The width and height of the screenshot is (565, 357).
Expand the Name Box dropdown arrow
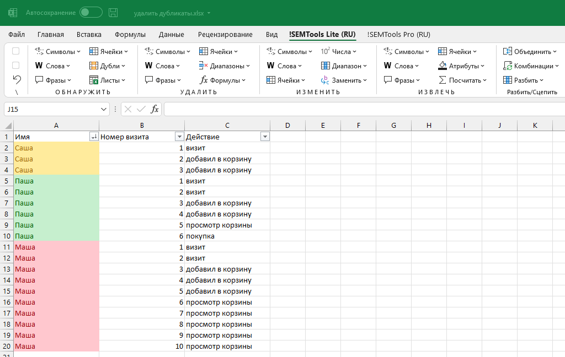tap(103, 109)
